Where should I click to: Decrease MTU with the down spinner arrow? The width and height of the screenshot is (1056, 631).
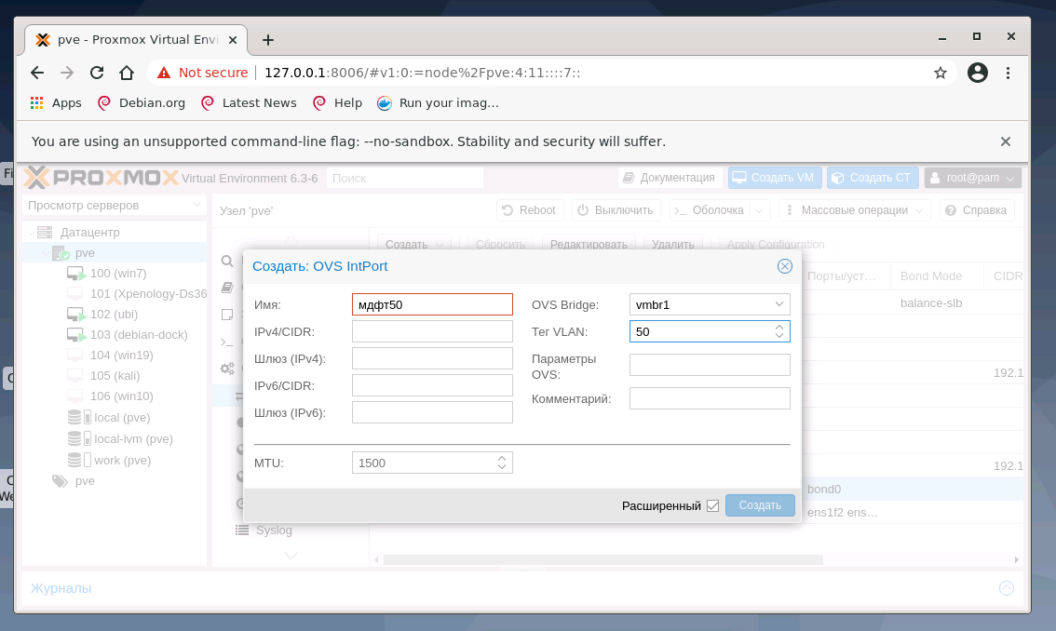click(502, 466)
